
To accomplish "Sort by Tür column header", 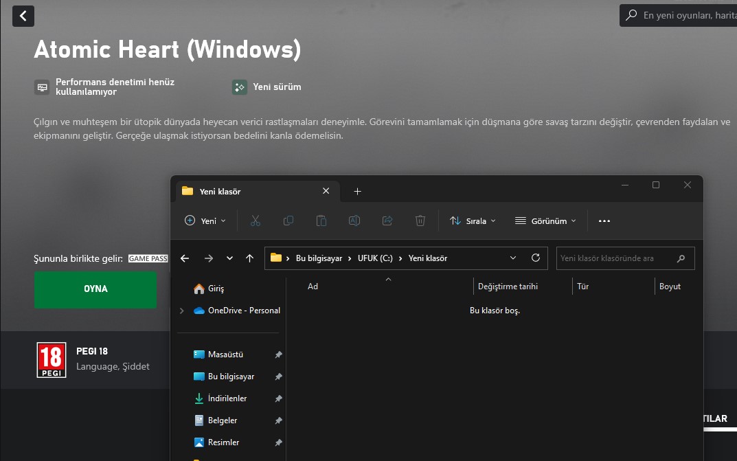I will click(583, 286).
